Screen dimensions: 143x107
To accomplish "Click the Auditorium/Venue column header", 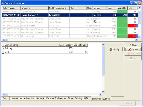I will 59,8.
